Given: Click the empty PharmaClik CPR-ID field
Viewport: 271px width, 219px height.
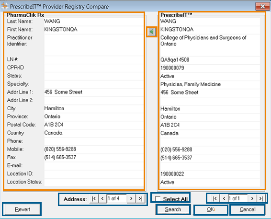Looking at the screenshot, I should 94,68.
